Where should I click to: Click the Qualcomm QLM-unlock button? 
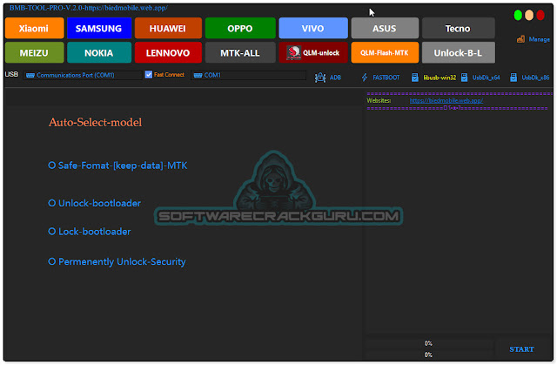click(313, 52)
